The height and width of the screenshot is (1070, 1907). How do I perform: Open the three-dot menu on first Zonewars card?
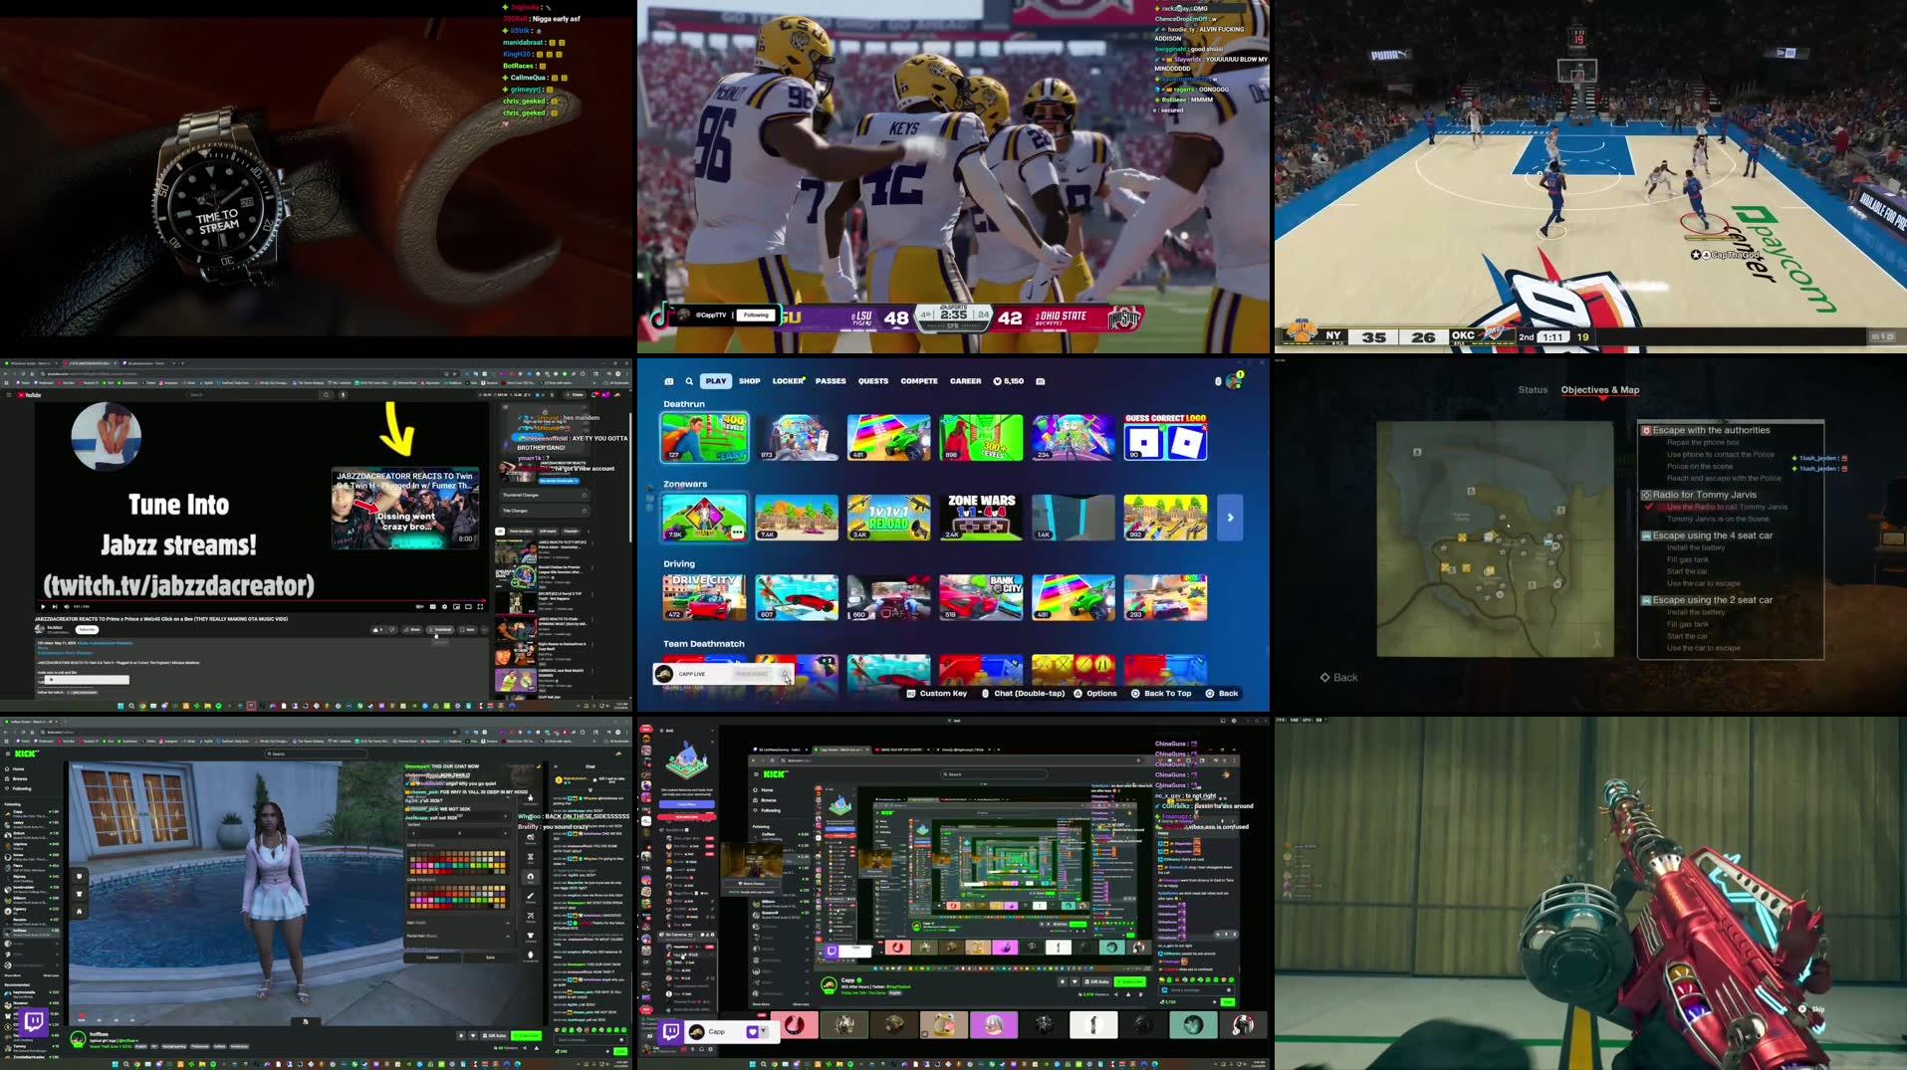click(737, 533)
